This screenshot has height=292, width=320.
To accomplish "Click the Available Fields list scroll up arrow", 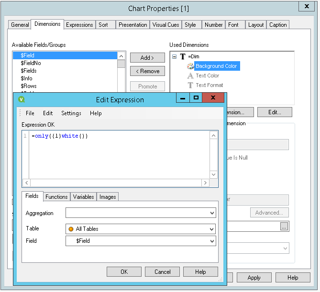I will [x=121, y=56].
